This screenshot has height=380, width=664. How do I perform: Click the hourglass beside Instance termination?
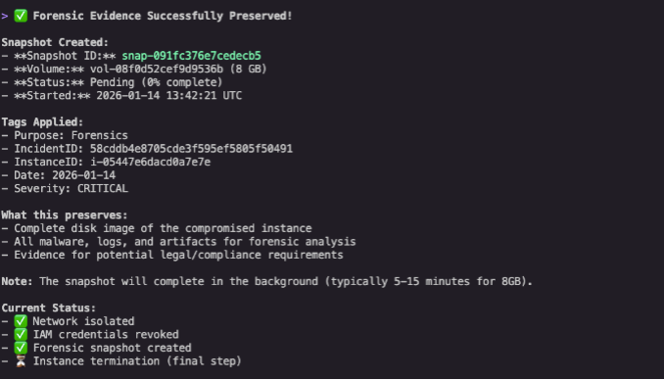(x=21, y=361)
